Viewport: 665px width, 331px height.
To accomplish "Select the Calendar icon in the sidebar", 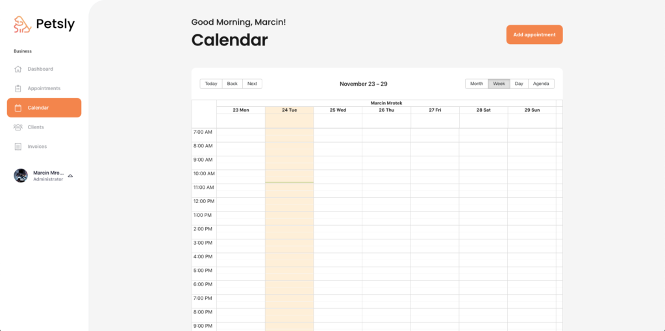I will pyautogui.click(x=18, y=108).
